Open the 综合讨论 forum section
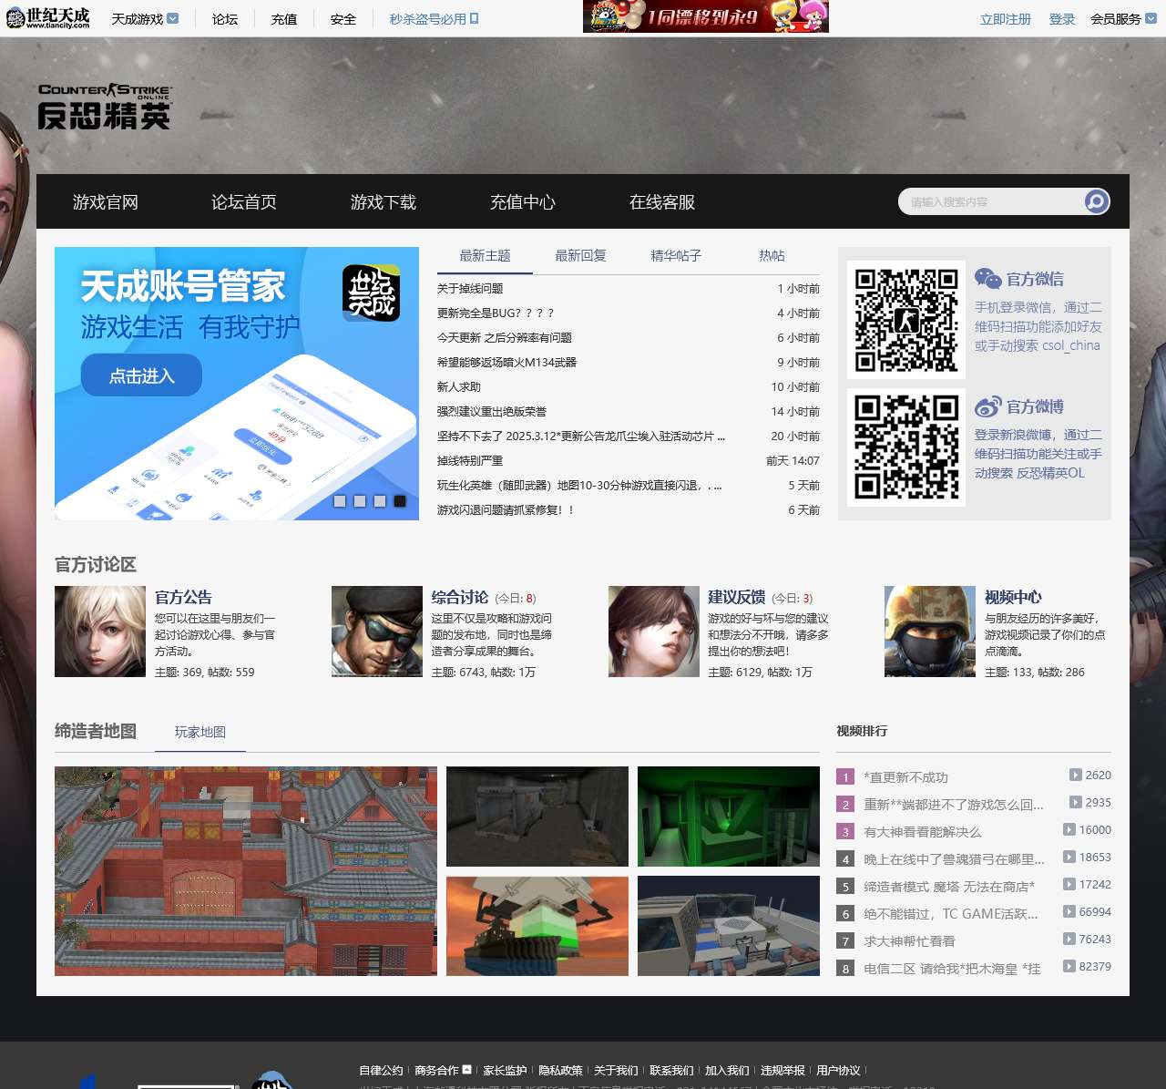1166x1089 pixels. coord(460,597)
